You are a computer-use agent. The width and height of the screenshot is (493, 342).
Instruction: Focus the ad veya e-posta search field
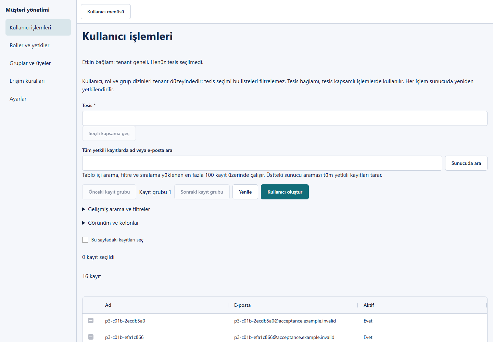pyautogui.click(x=262, y=163)
